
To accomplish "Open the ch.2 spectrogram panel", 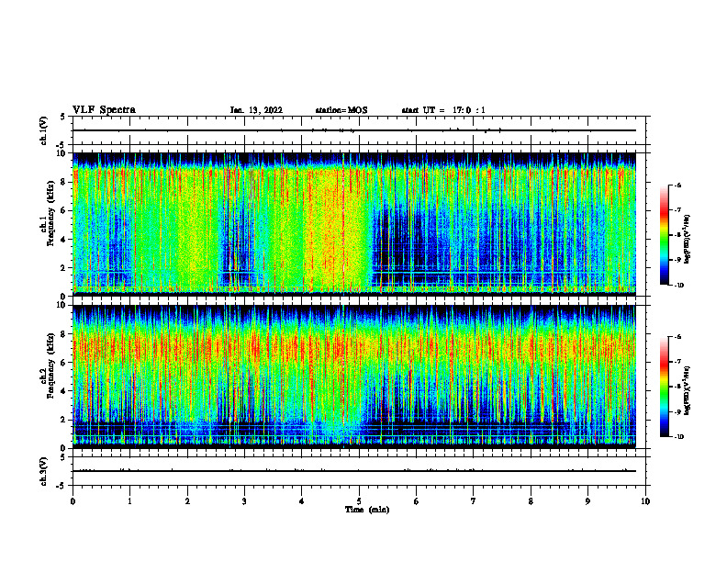I will click(354, 377).
